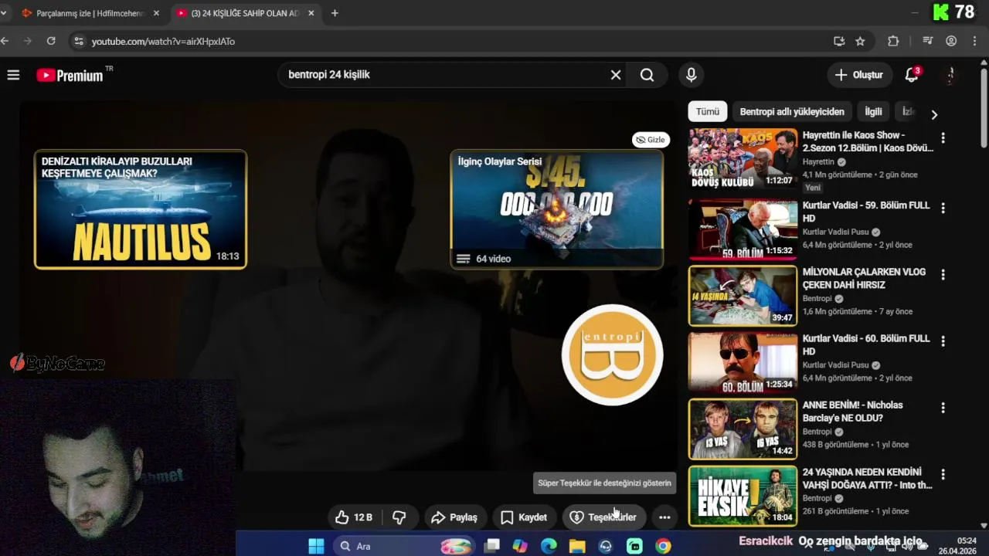
Task: Play NAUTILUS end screen video card
Action: pos(141,209)
